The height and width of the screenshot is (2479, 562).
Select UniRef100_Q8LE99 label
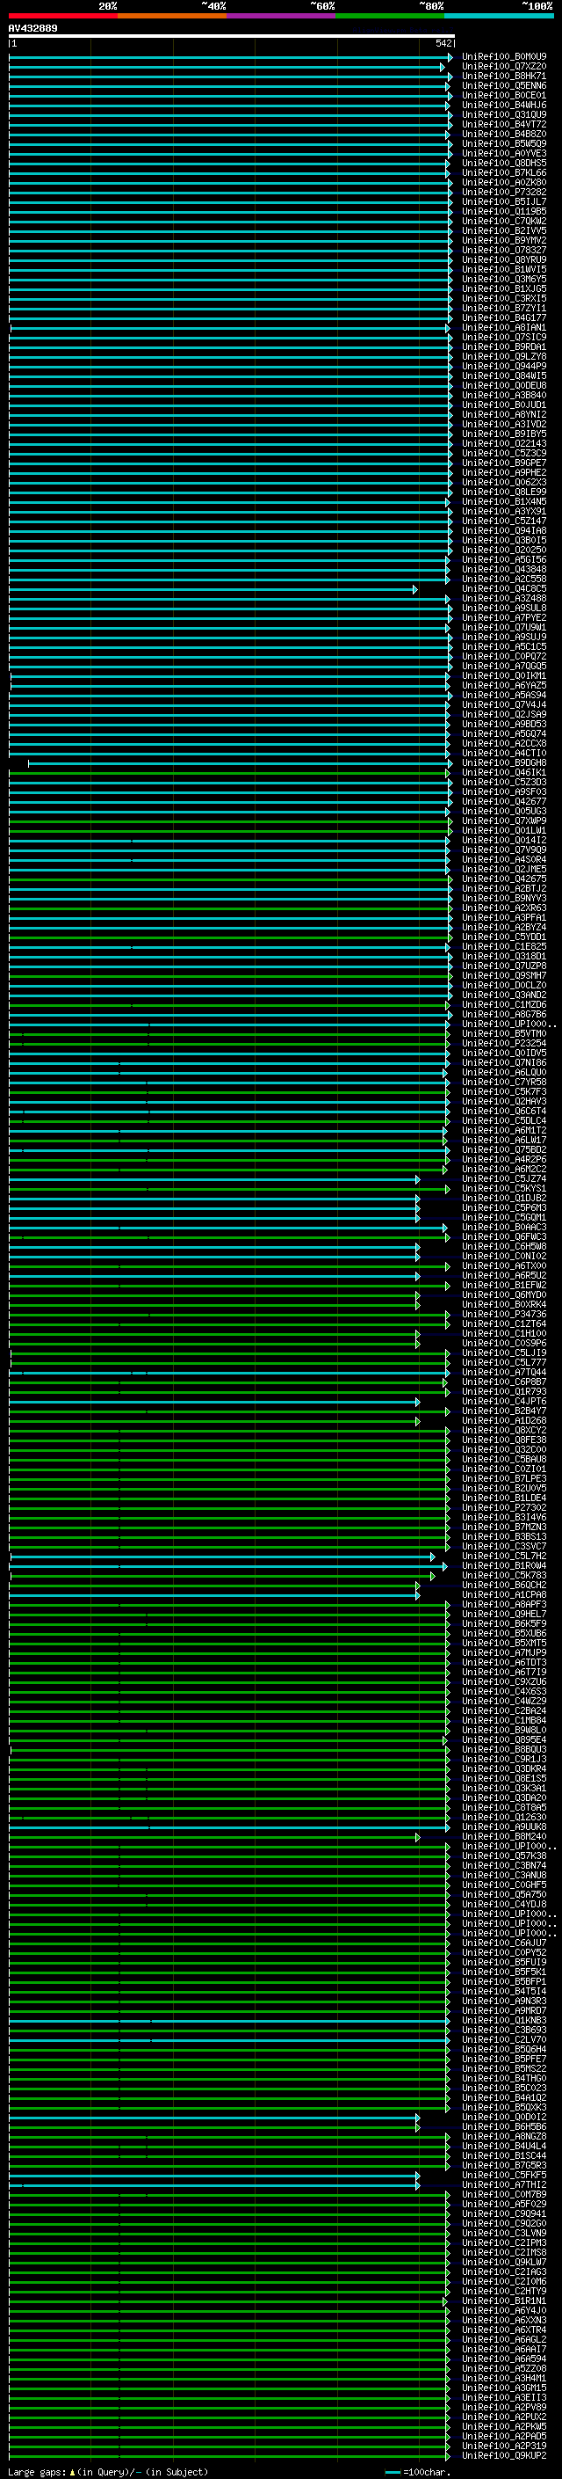coord(503,492)
